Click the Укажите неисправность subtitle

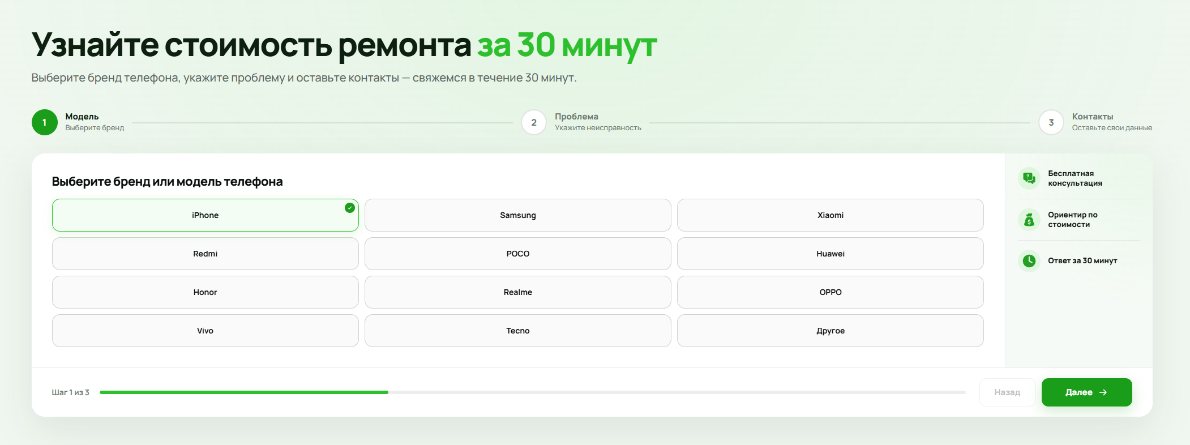pyautogui.click(x=598, y=128)
